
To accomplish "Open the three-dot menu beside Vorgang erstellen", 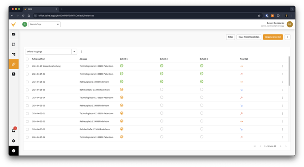I will (x=288, y=37).
